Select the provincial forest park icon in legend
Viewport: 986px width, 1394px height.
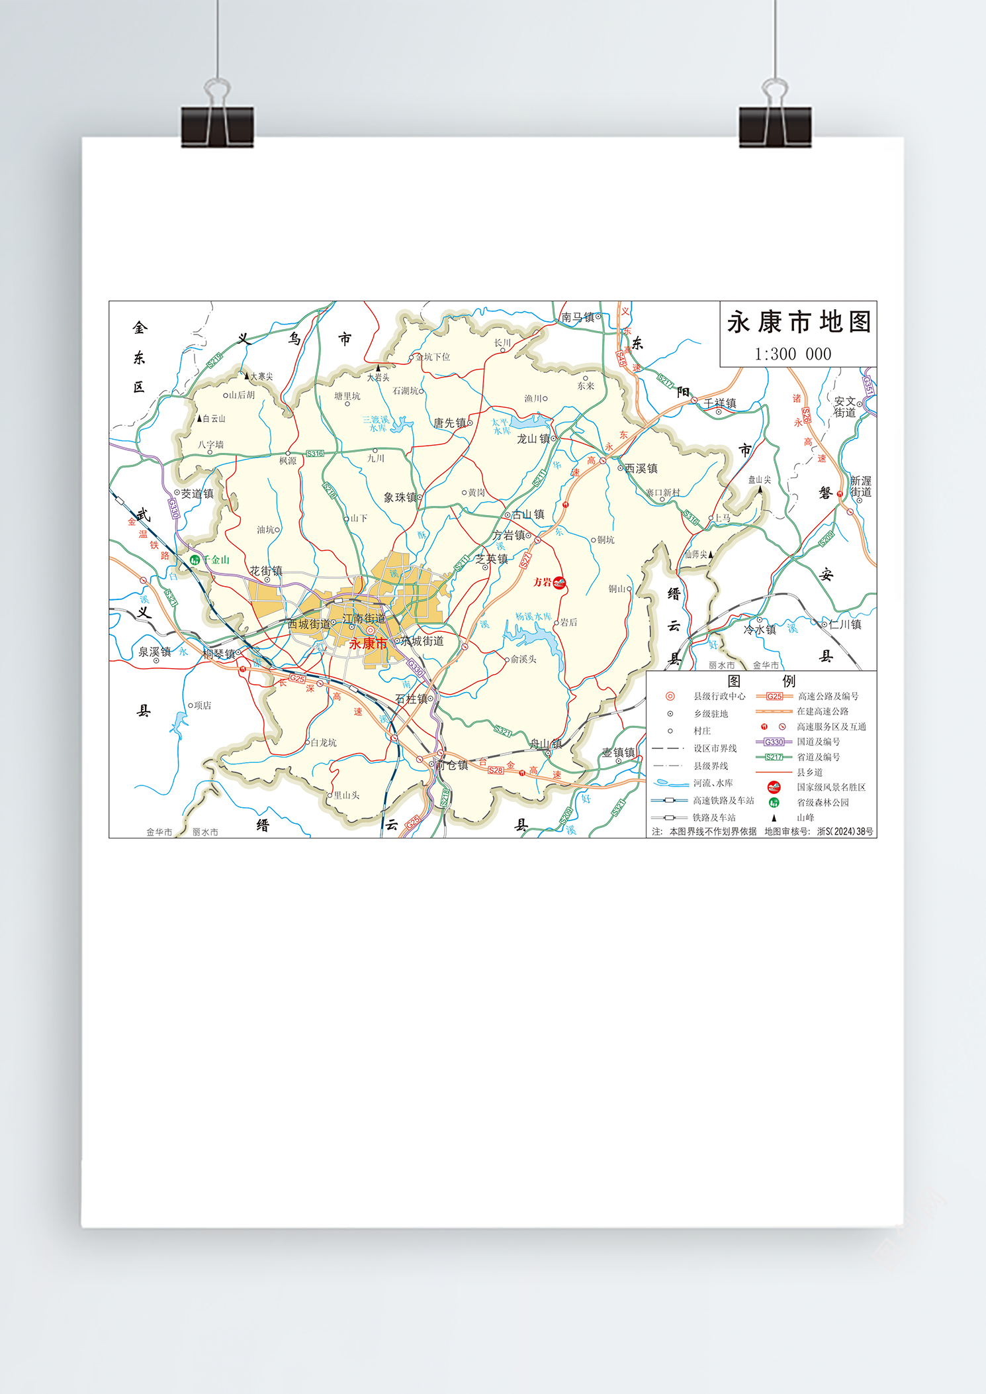click(774, 803)
